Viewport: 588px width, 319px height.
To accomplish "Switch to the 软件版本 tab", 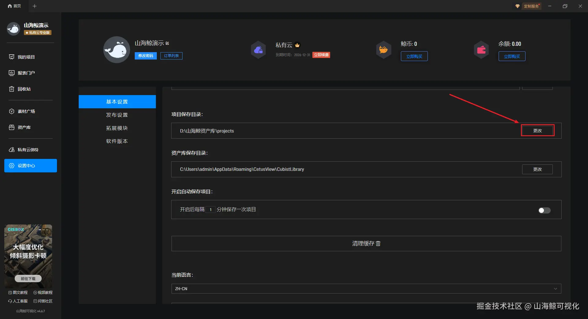I will tap(117, 141).
